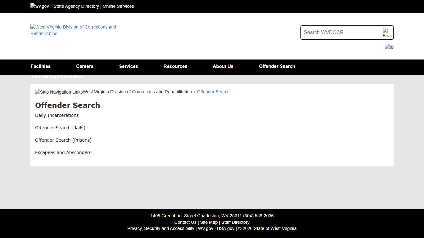The width and height of the screenshot is (424, 238).
Task: Open Contact Us in footer
Action: pyautogui.click(x=185, y=222)
